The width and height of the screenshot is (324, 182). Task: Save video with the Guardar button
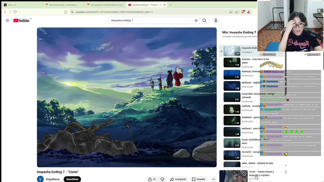pos(198,179)
